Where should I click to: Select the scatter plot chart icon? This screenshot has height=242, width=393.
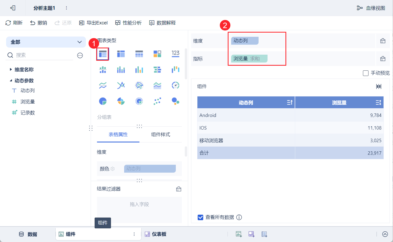pos(157,101)
